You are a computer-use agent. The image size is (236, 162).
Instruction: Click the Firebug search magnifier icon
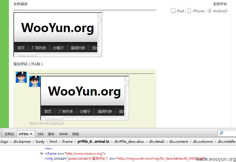pos(221,133)
